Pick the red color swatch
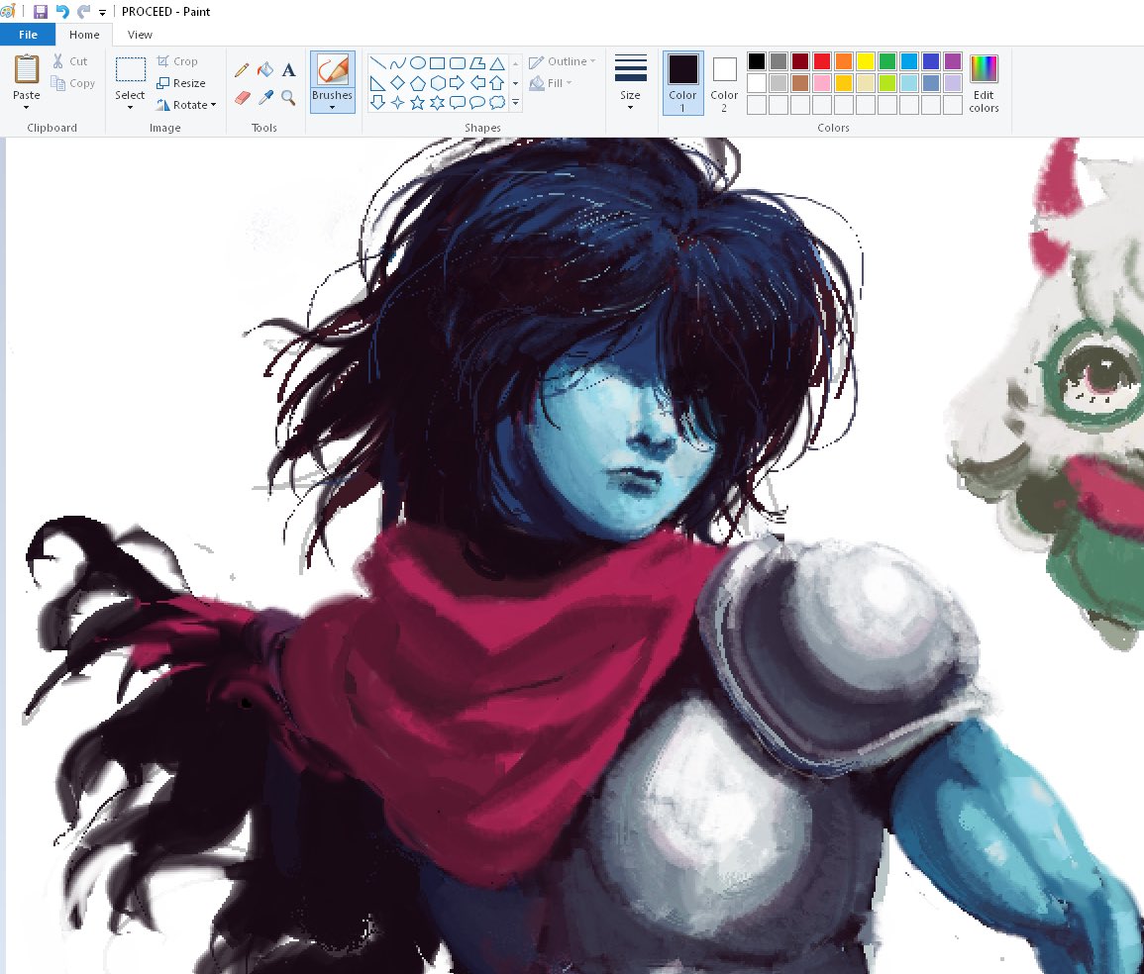 (822, 61)
